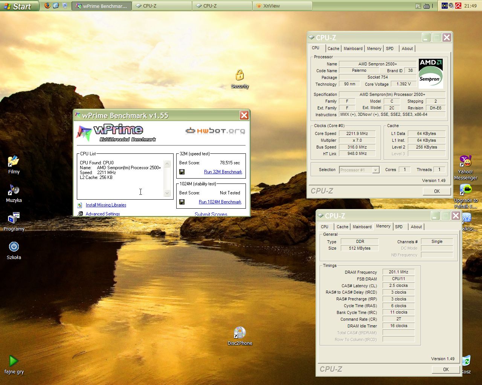Click the Best Score 78,515 sec text

pos(230,163)
